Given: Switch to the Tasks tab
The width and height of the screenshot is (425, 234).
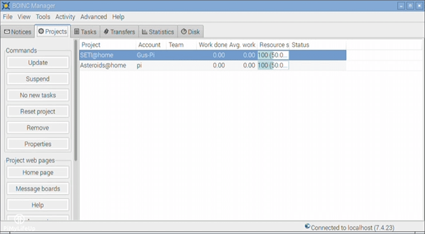Looking at the screenshot, I should coord(85,31).
